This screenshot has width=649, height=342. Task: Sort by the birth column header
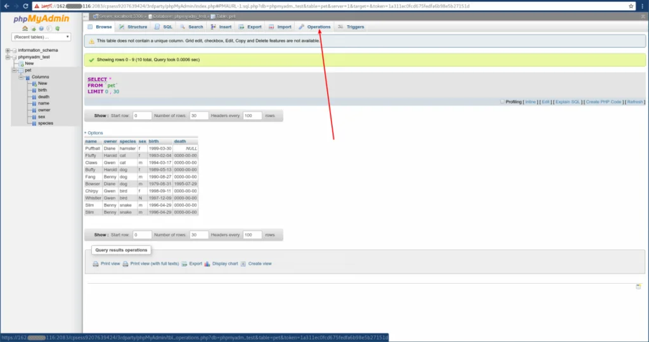[153, 141]
